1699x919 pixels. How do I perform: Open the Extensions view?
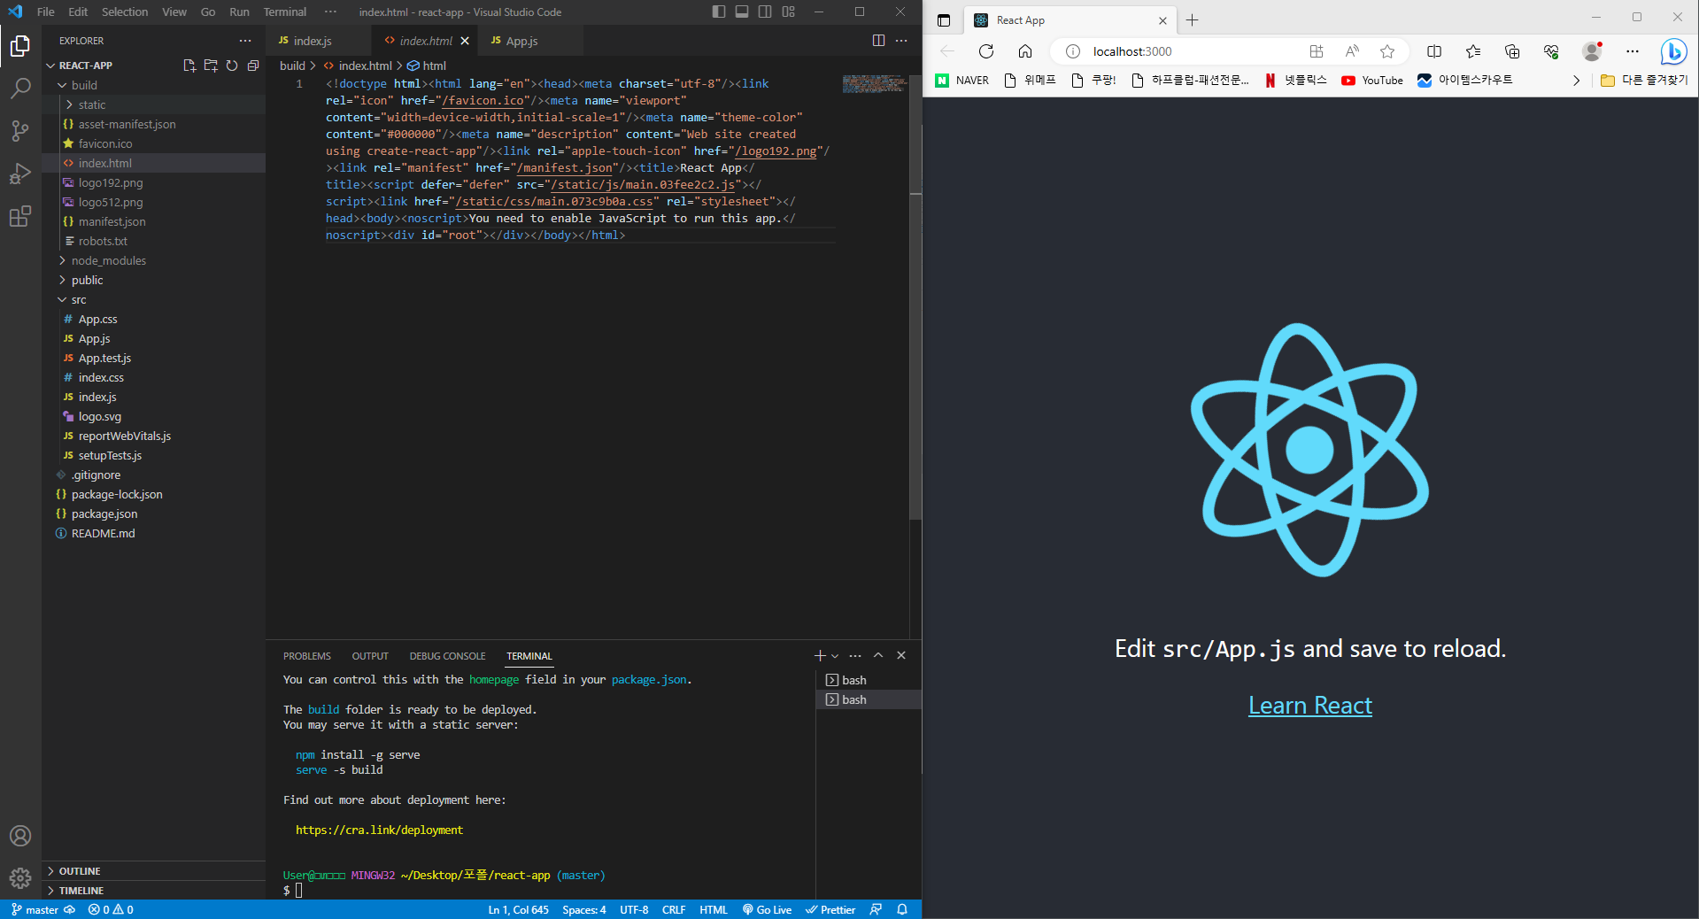[x=20, y=216]
